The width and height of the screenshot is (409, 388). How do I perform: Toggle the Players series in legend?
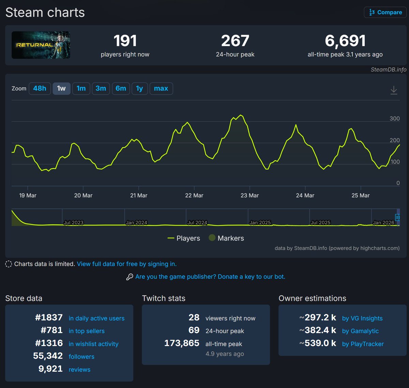coord(184,238)
